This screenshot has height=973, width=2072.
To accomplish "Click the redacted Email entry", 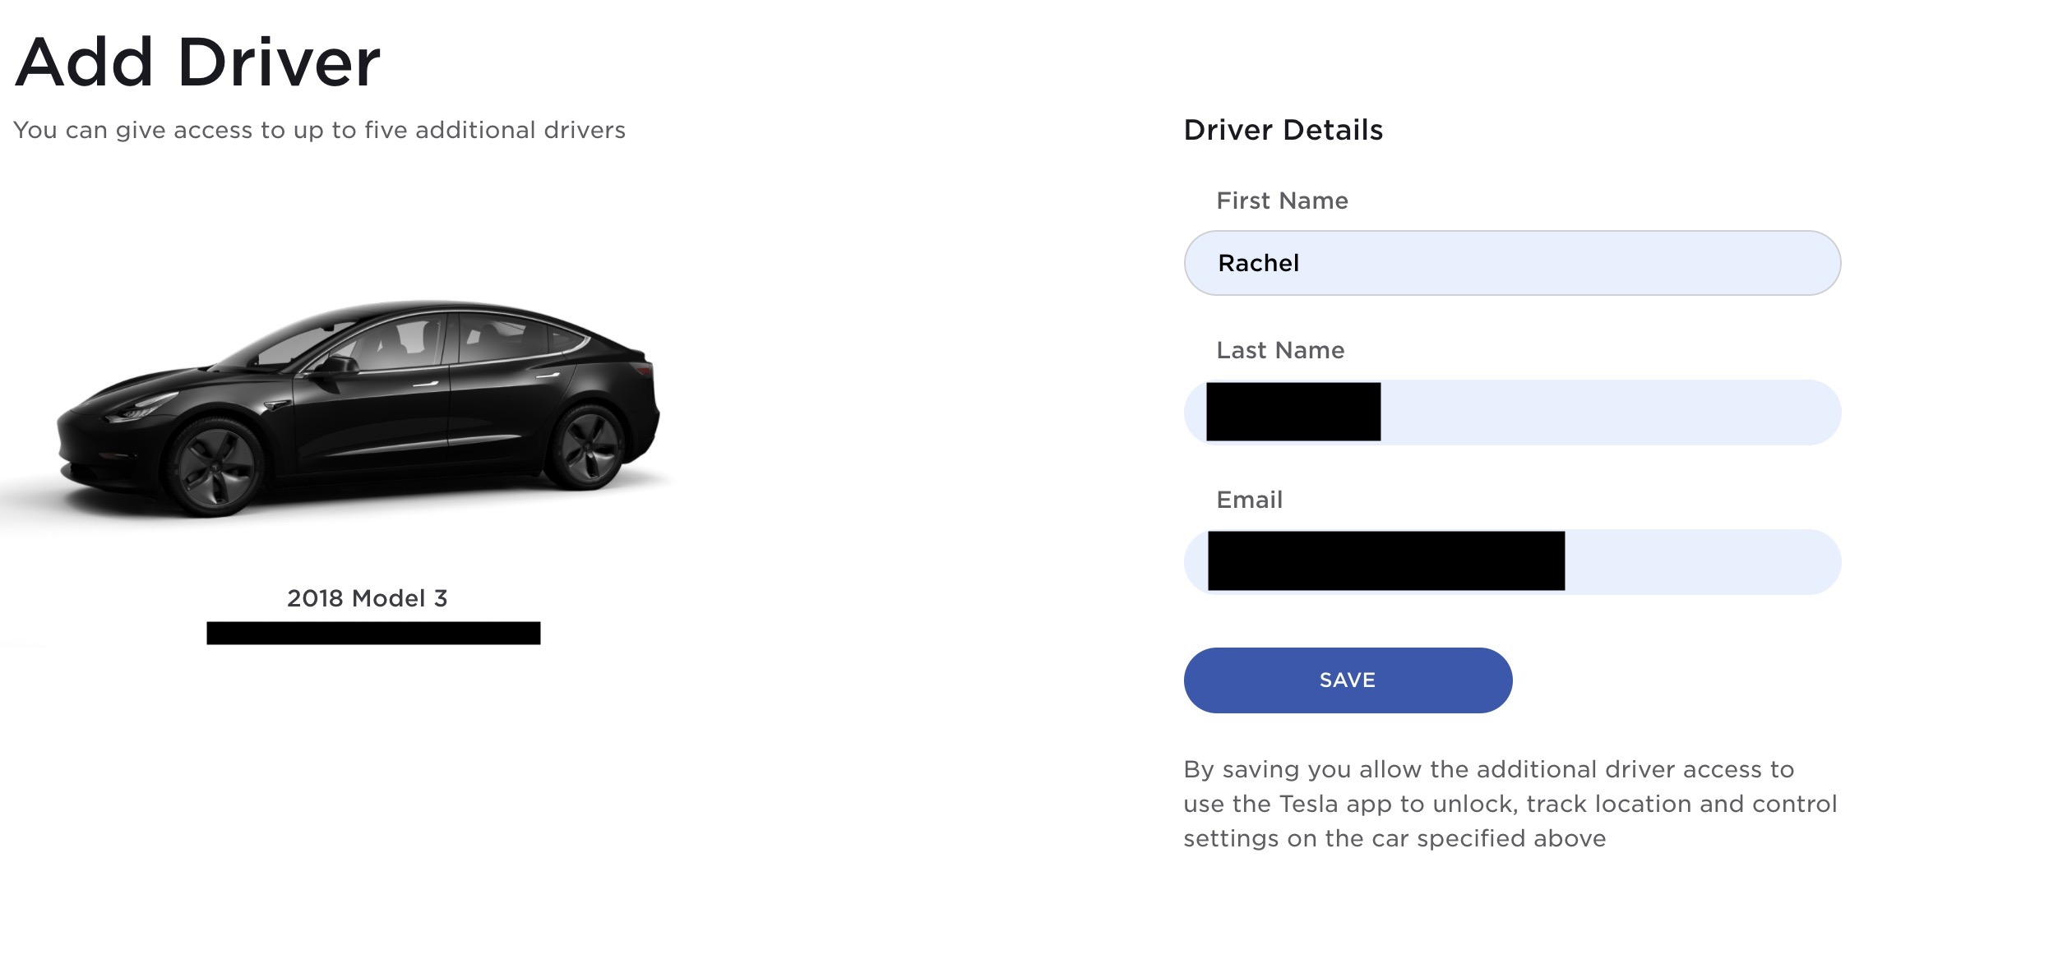I will (1385, 562).
